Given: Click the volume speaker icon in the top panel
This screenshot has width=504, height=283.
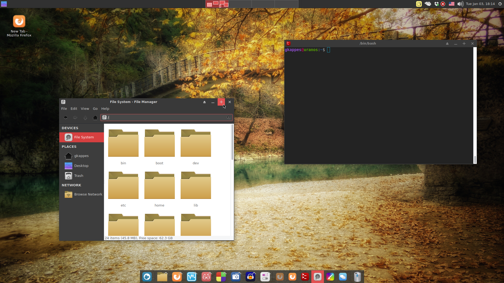Looking at the screenshot, I should point(460,4).
